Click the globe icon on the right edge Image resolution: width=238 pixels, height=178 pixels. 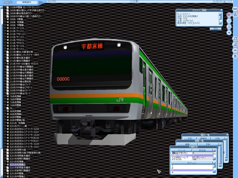234,15
